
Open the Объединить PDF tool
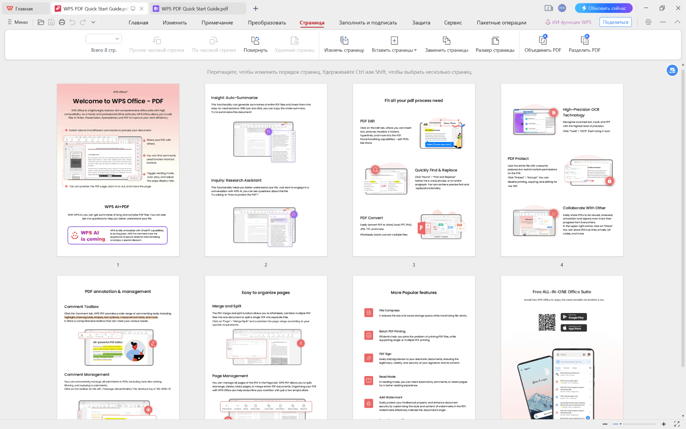[x=543, y=41]
